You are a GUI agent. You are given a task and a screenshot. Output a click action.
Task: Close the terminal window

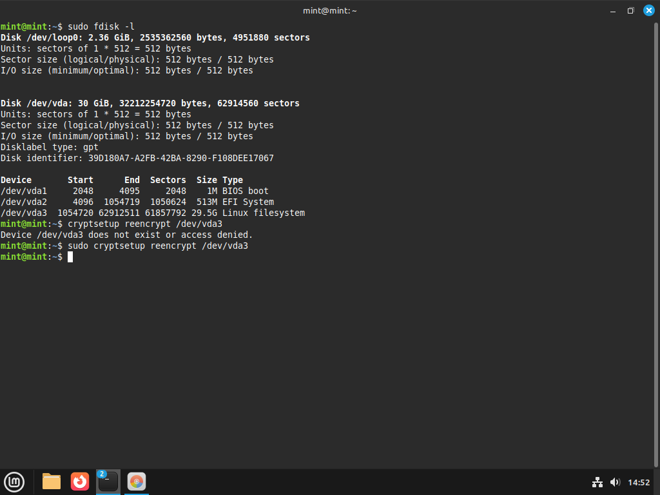click(x=648, y=10)
